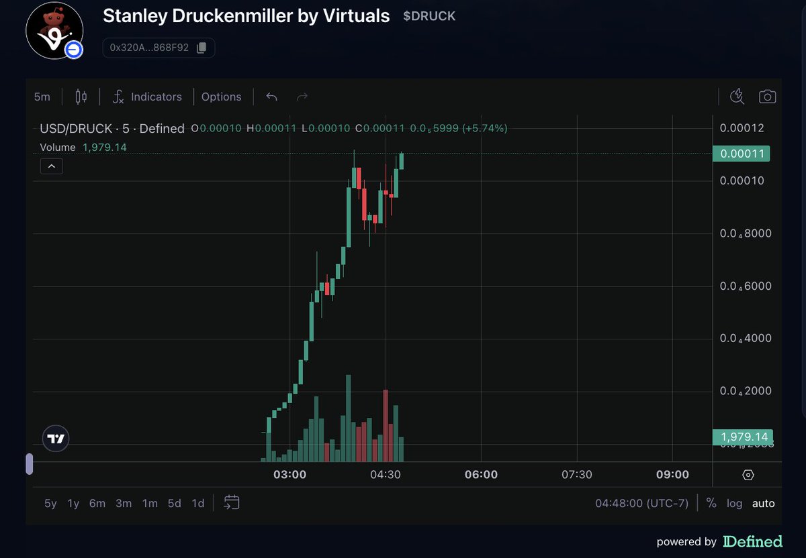Click the 03:00 time axis label
Image resolution: width=806 pixels, height=558 pixels.
(290, 475)
